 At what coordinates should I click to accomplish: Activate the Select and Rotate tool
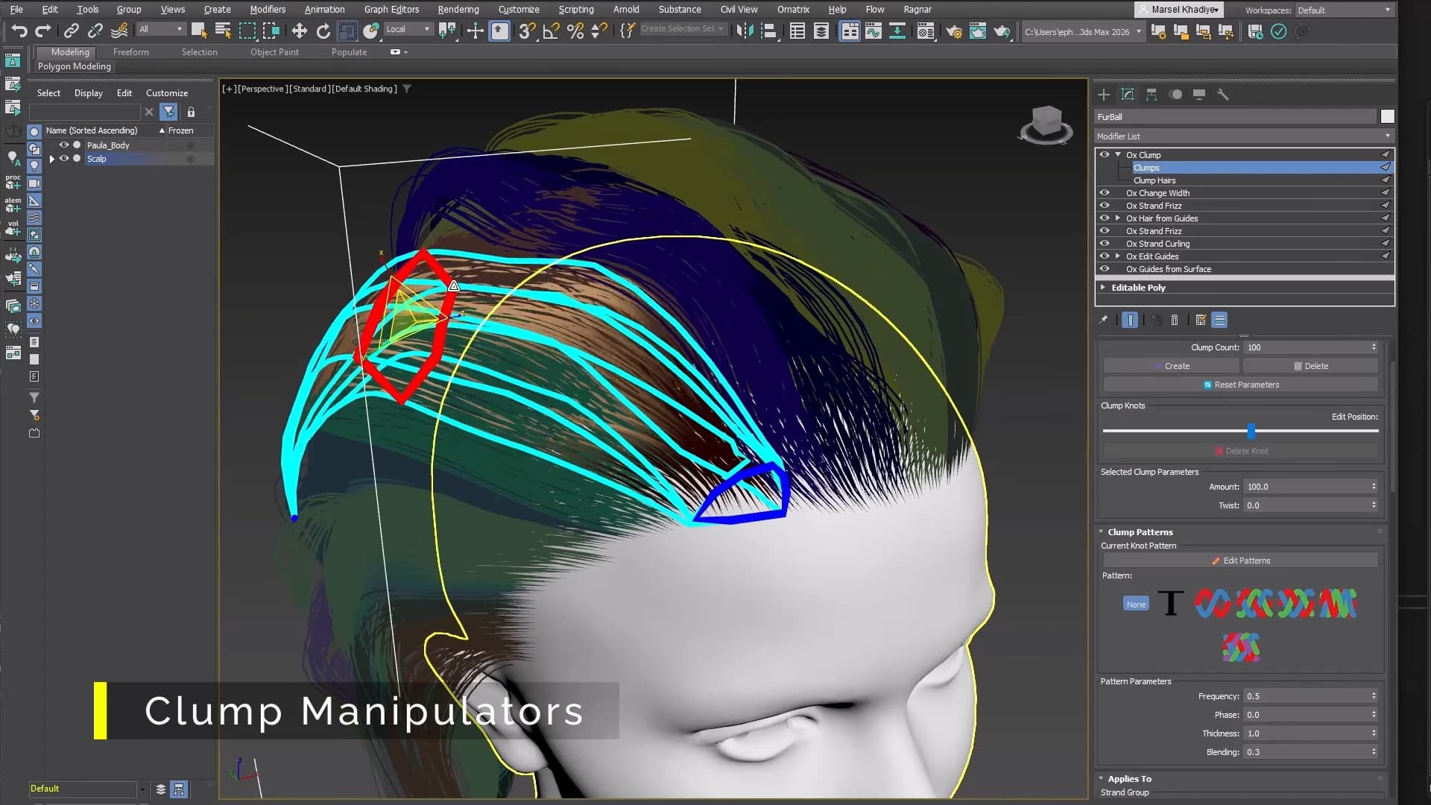[323, 31]
